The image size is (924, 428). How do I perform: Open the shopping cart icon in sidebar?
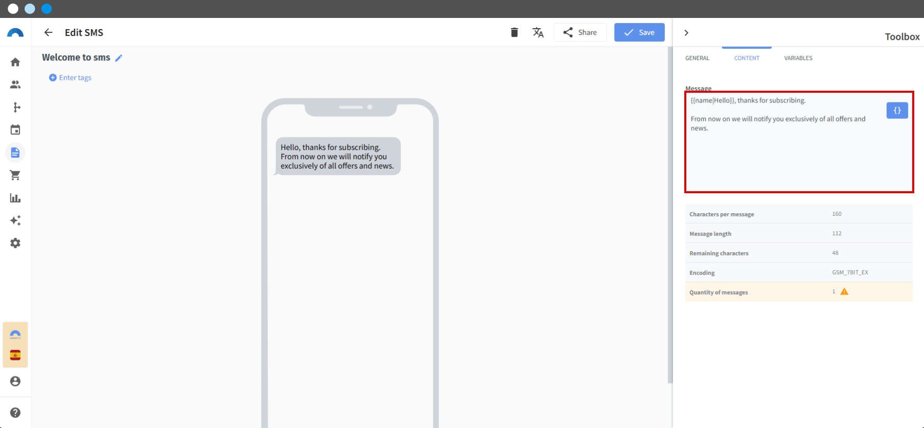click(x=15, y=175)
